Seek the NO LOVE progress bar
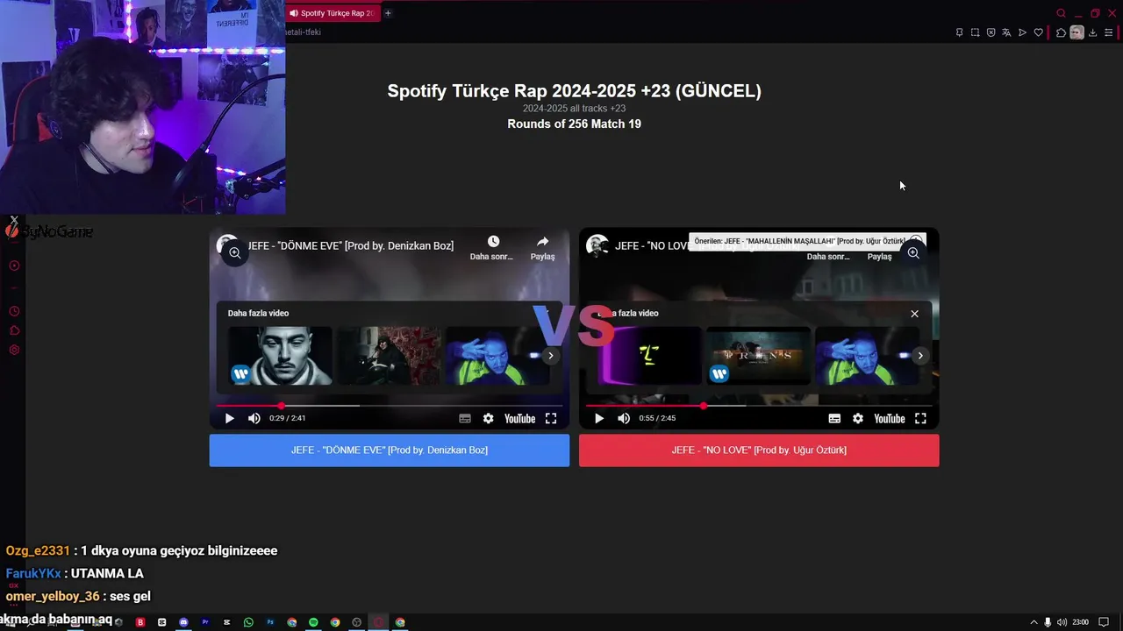 [759, 406]
